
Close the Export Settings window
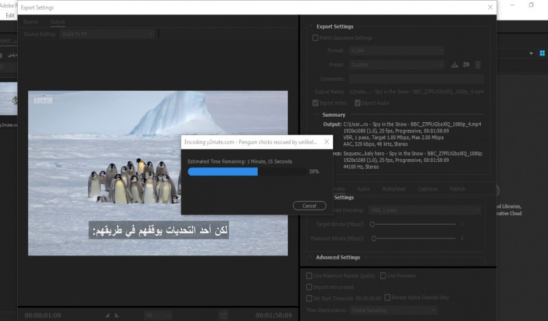tap(490, 7)
